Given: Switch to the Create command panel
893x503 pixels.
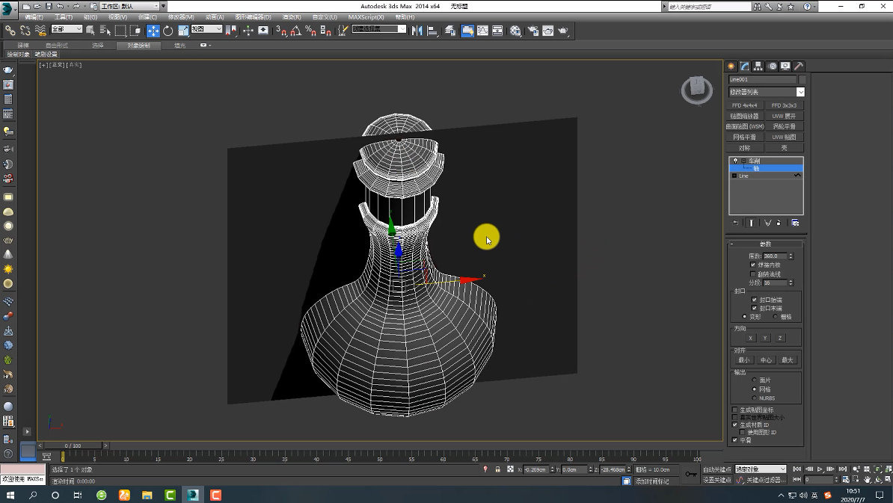Looking at the screenshot, I should point(731,66).
